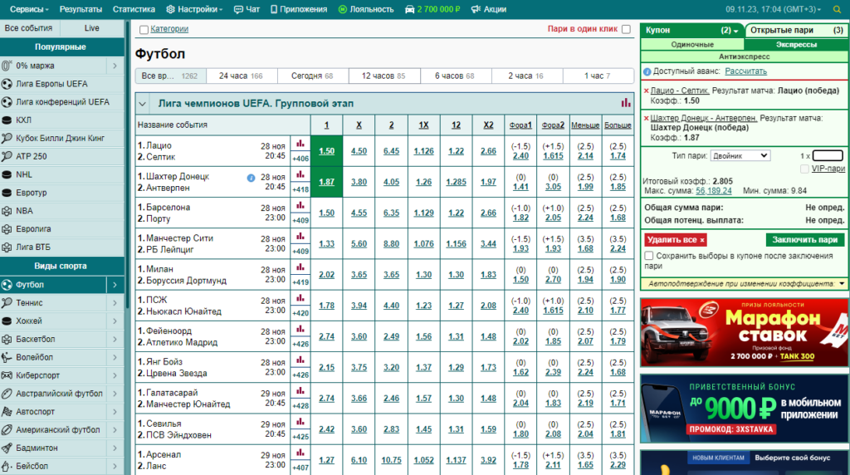Click Рассчитать advance link
The width and height of the screenshot is (850, 475).
point(745,71)
